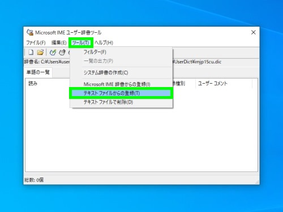Choose テキスト ファイルで削除(D)

pyautogui.click(x=121, y=102)
